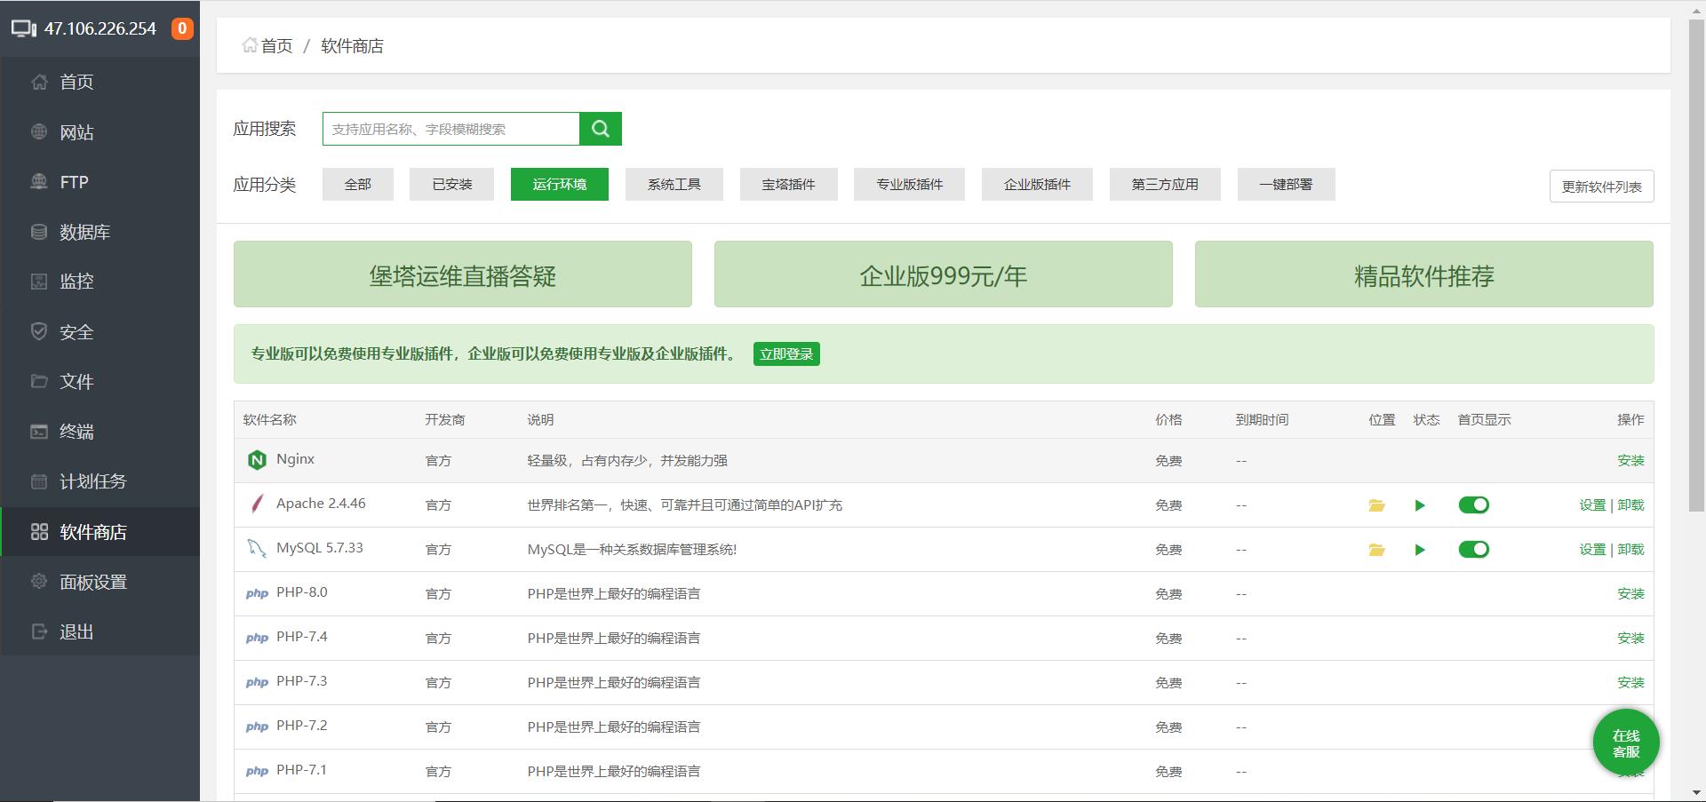Open 数据库 in the sidebar
This screenshot has height=802, width=1706.
click(x=100, y=232)
